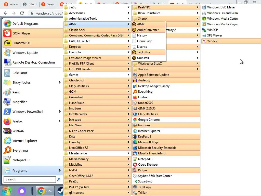Expand the Classic Shell folder
The height and width of the screenshot is (196, 261).
[97, 30]
